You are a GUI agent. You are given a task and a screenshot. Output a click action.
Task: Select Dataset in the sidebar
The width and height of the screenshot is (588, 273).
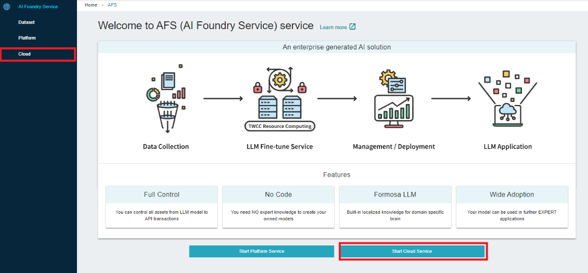click(x=26, y=22)
